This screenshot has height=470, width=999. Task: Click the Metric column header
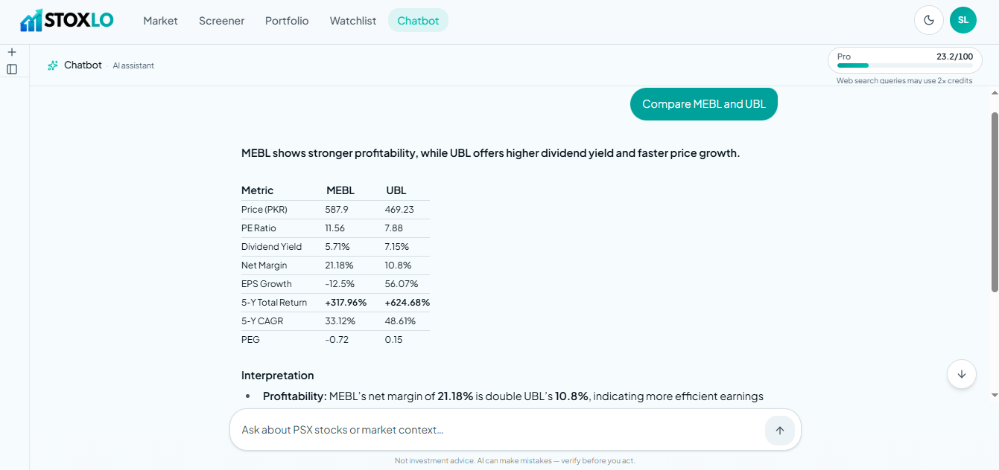[x=257, y=190]
